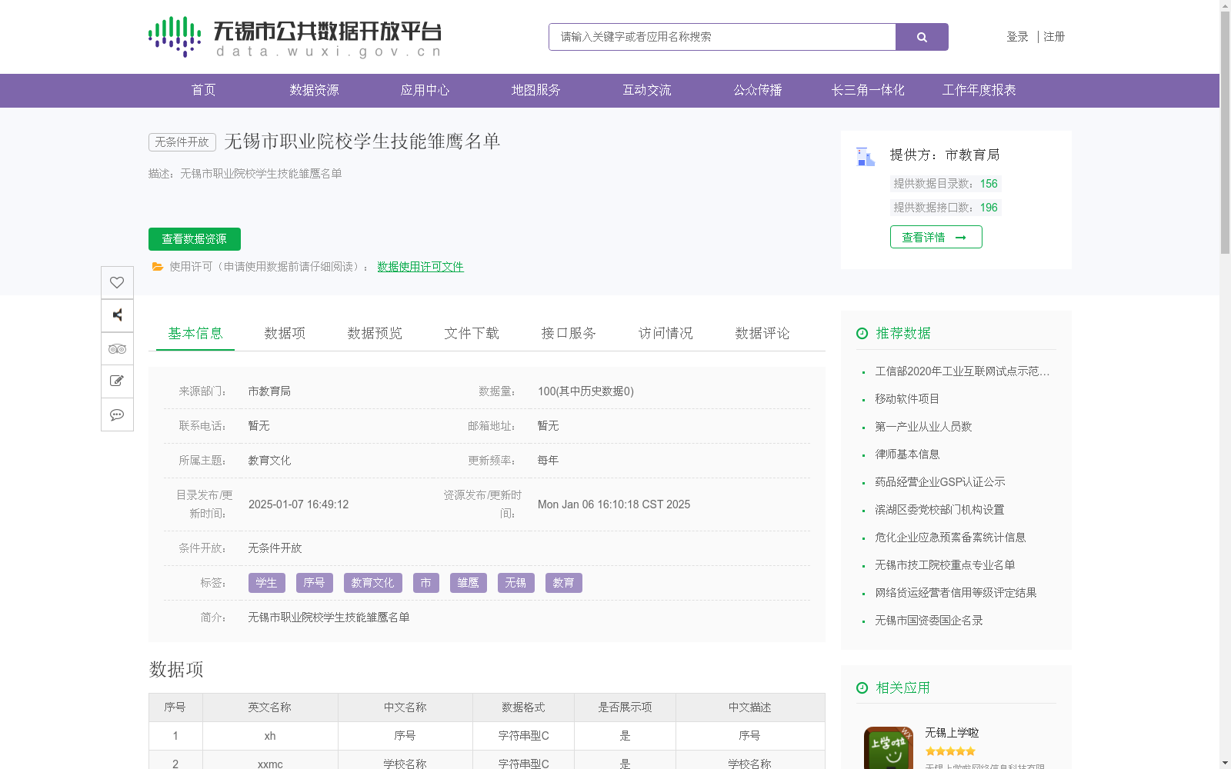Image resolution: width=1231 pixels, height=769 pixels.
Task: Click the scrollbar down arrow
Action: (x=1225, y=763)
